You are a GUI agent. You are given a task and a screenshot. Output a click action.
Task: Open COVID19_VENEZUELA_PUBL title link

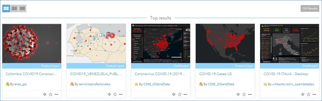[96, 74]
